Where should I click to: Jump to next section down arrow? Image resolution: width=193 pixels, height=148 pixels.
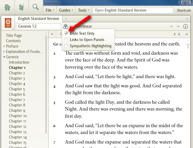(179, 34)
